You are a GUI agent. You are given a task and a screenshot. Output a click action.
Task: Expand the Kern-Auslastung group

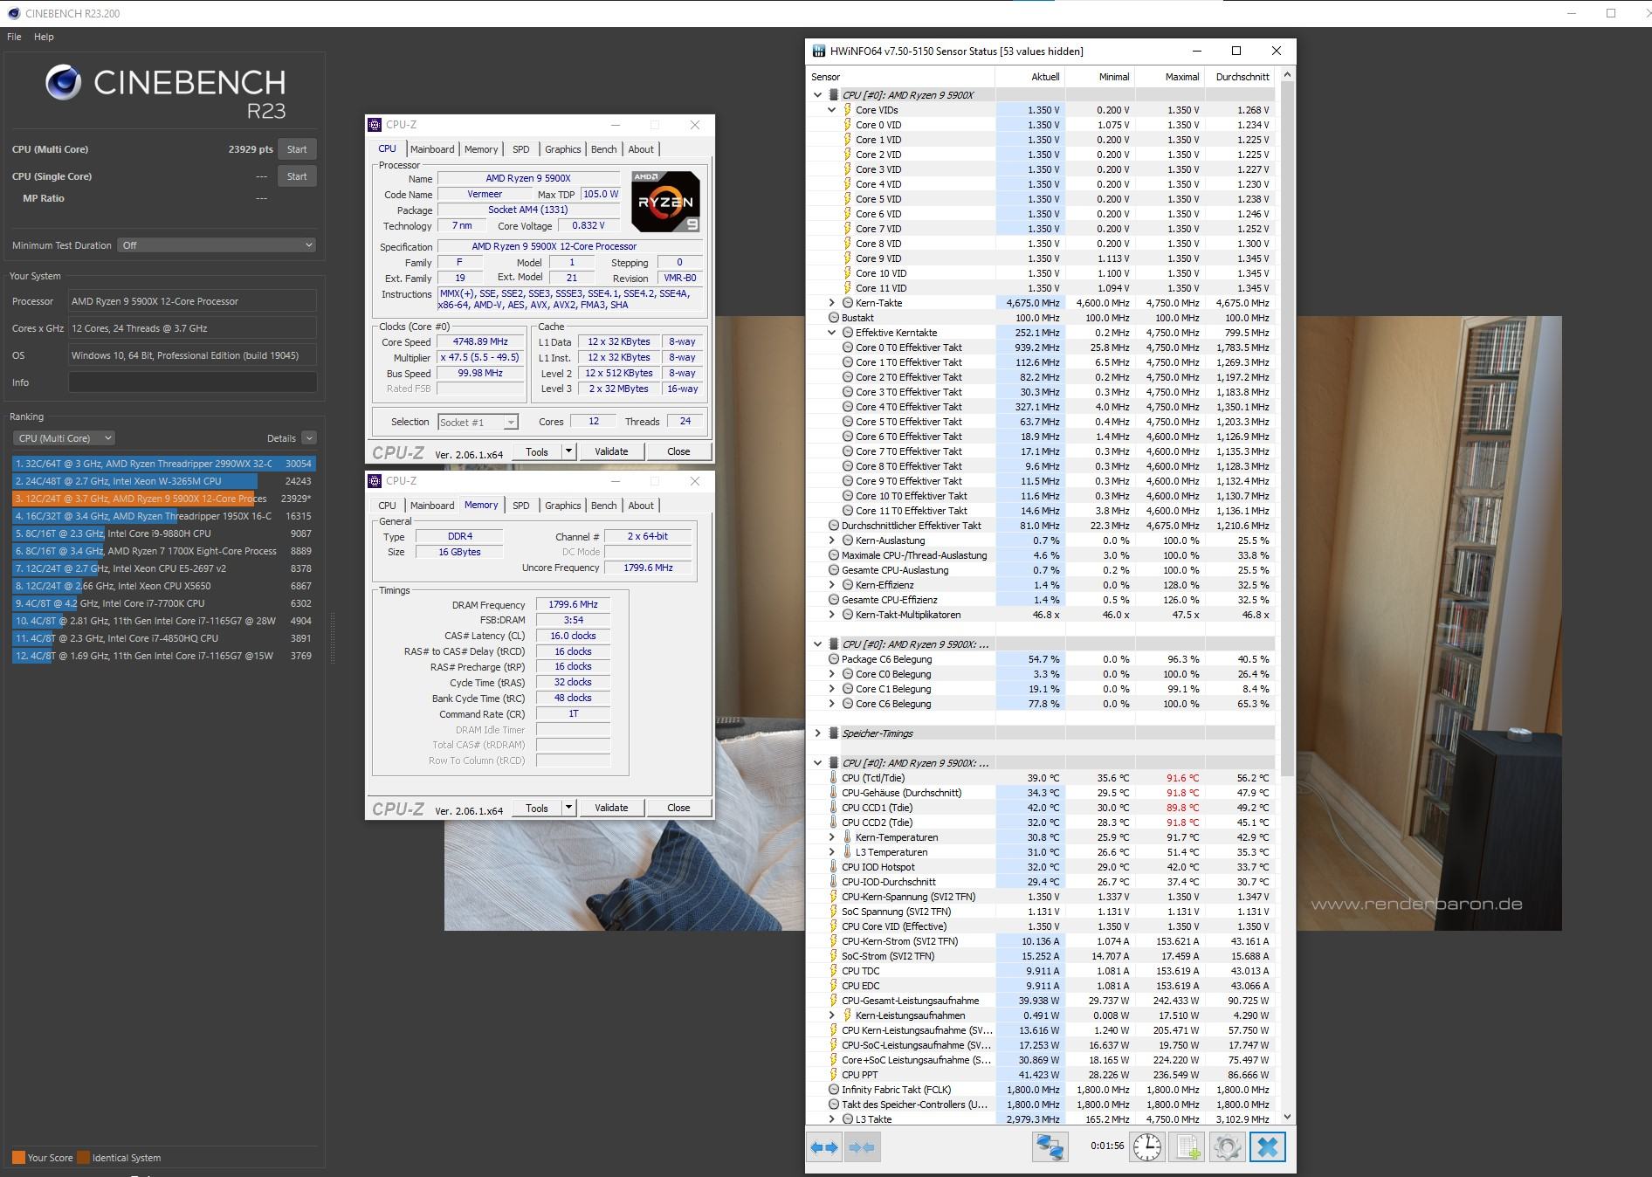click(832, 540)
